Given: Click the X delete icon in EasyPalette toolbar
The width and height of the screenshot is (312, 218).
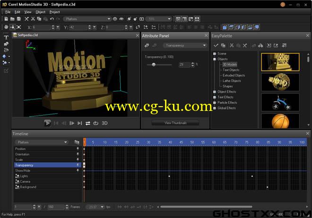Looking at the screenshot, I should point(245,45).
